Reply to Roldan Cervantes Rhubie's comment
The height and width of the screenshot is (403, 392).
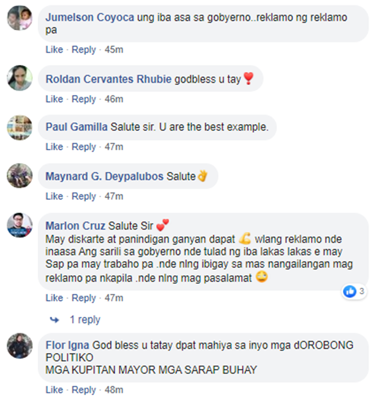click(x=84, y=99)
